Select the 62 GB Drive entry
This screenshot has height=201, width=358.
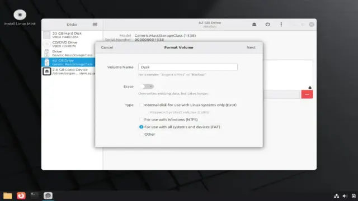coord(68,62)
